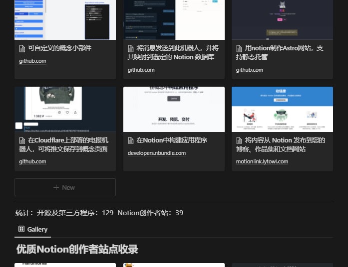Open motionlink.lytowl.com link
Image resolution: width=348 pixels, height=267 pixels.
click(x=262, y=161)
